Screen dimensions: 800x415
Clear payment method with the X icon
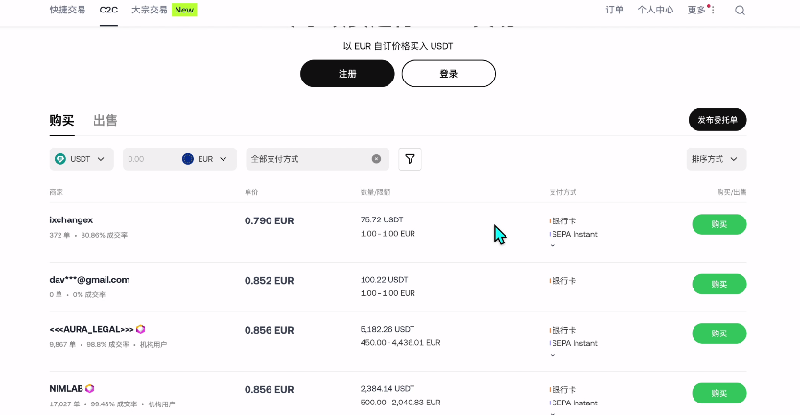[x=376, y=159]
